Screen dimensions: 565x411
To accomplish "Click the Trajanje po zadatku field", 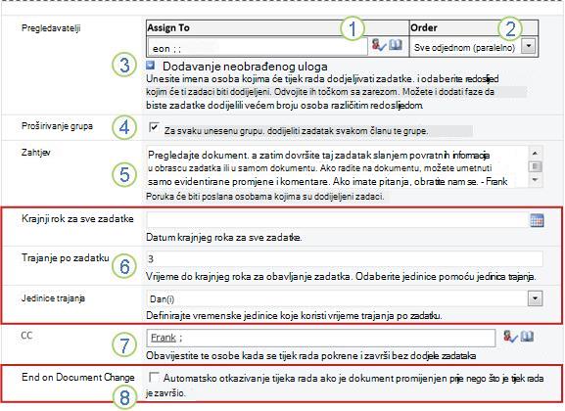I will [344, 258].
